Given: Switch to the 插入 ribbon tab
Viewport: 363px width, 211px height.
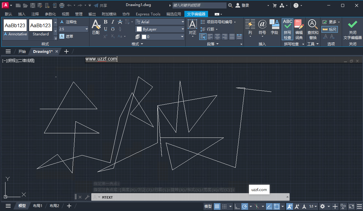Looking at the screenshot, I should click(x=21, y=14).
